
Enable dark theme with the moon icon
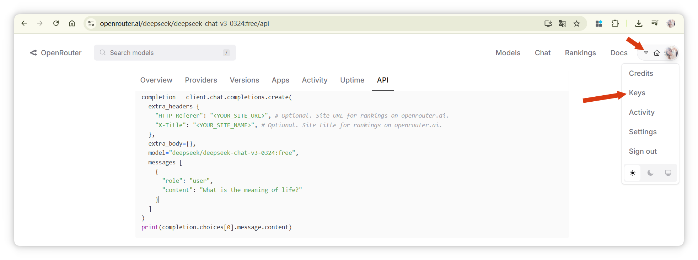coord(650,173)
